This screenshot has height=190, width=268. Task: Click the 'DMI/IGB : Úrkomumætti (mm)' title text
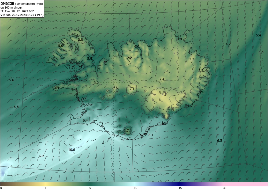point(22,4)
